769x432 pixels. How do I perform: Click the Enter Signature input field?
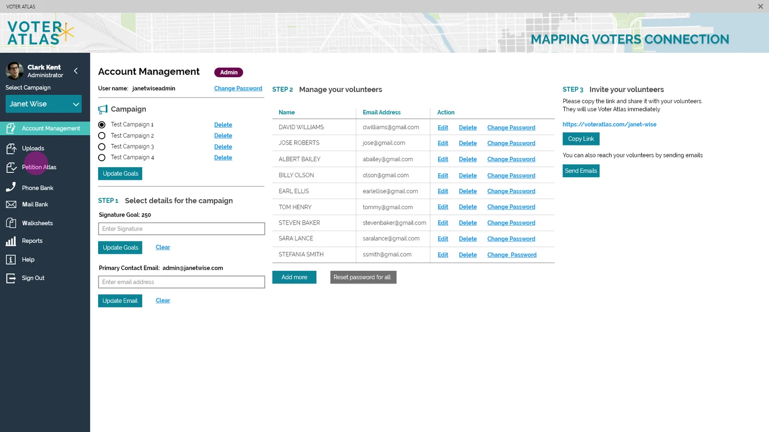(x=182, y=229)
